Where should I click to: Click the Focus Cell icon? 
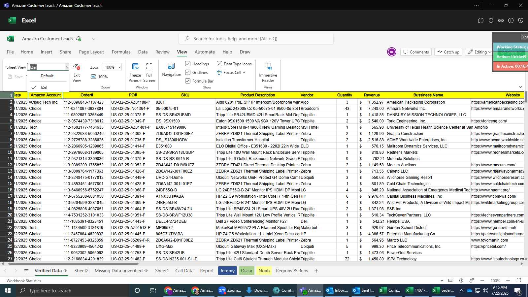pyautogui.click(x=219, y=72)
